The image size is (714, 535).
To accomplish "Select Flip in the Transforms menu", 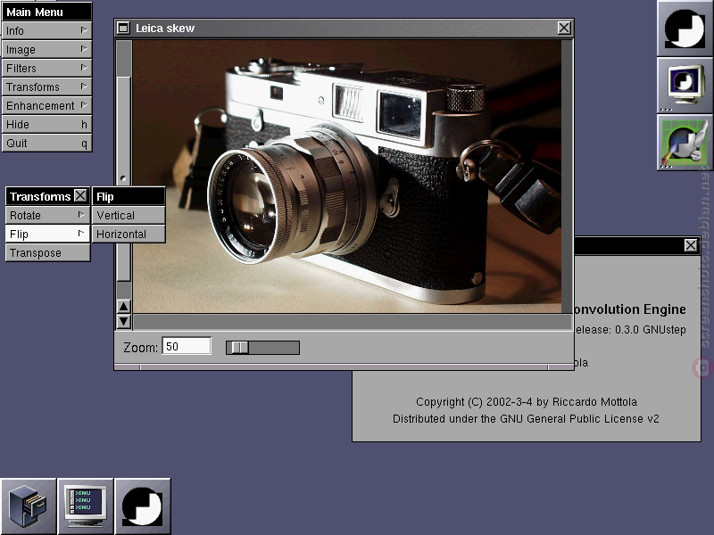I will tap(47, 234).
